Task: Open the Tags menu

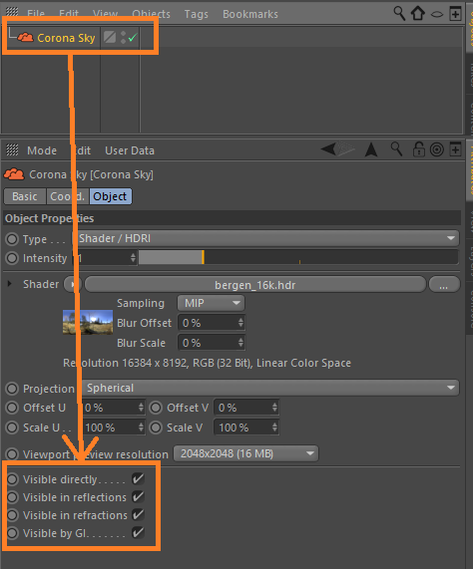Action: coord(197,14)
